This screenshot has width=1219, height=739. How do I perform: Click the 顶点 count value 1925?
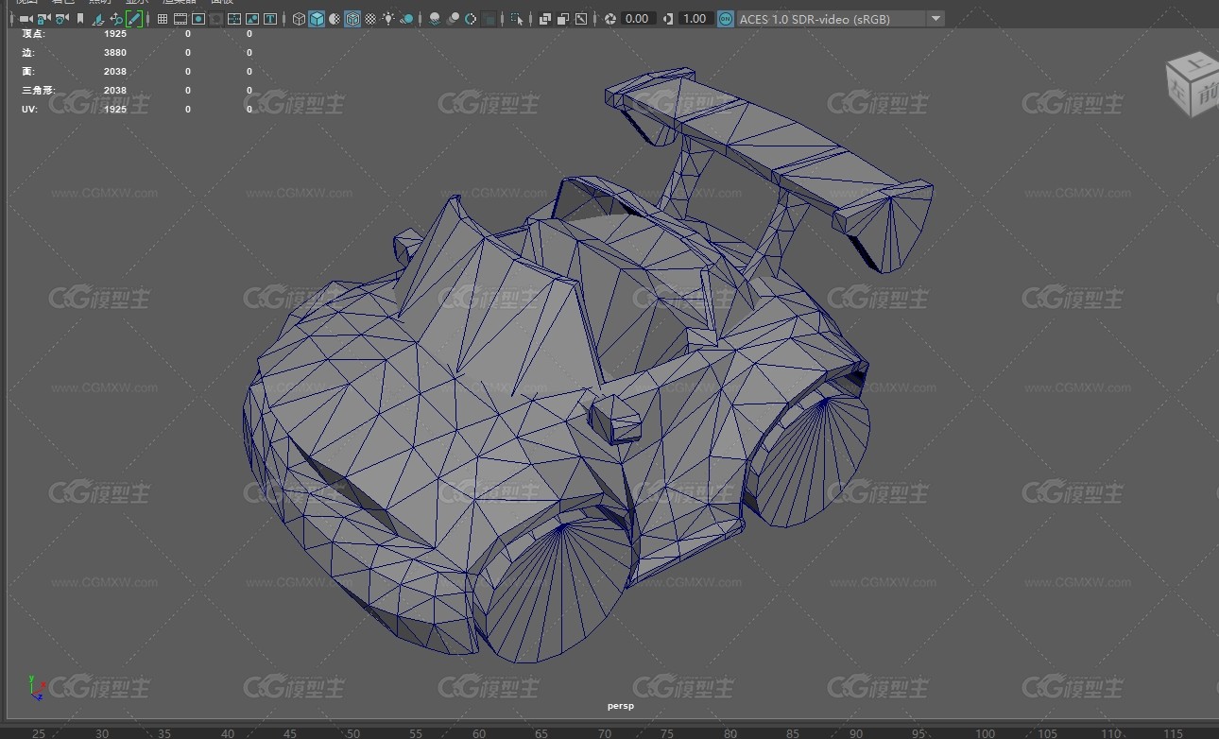pos(115,34)
